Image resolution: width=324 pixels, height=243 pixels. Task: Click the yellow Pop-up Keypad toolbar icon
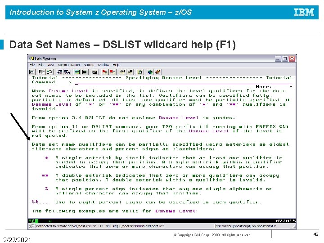pos(140,72)
